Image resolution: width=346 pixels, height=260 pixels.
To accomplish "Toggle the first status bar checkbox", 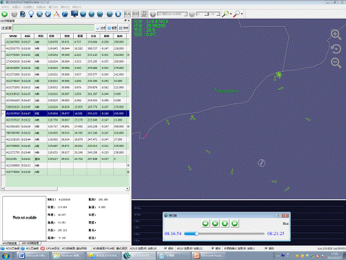I will (x=165, y=248).
